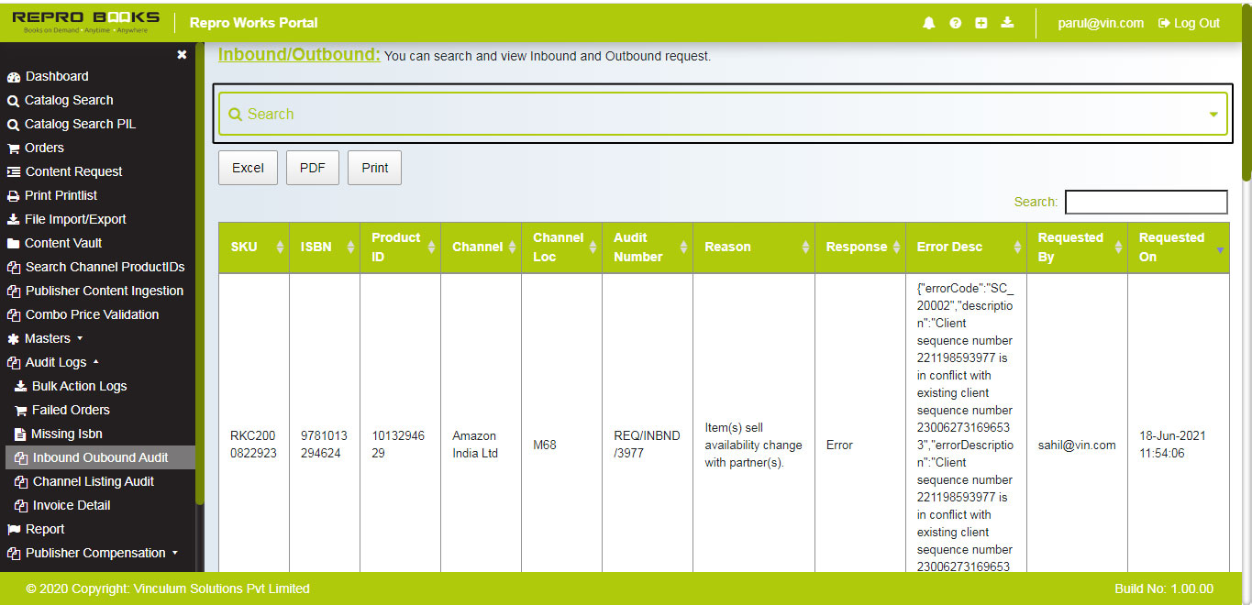Select the Dashboard icon in the sidebar

coord(13,76)
